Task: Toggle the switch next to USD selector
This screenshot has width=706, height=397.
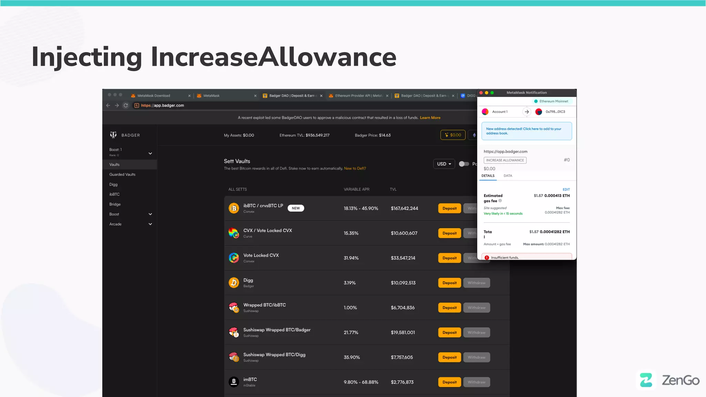Action: pyautogui.click(x=464, y=164)
